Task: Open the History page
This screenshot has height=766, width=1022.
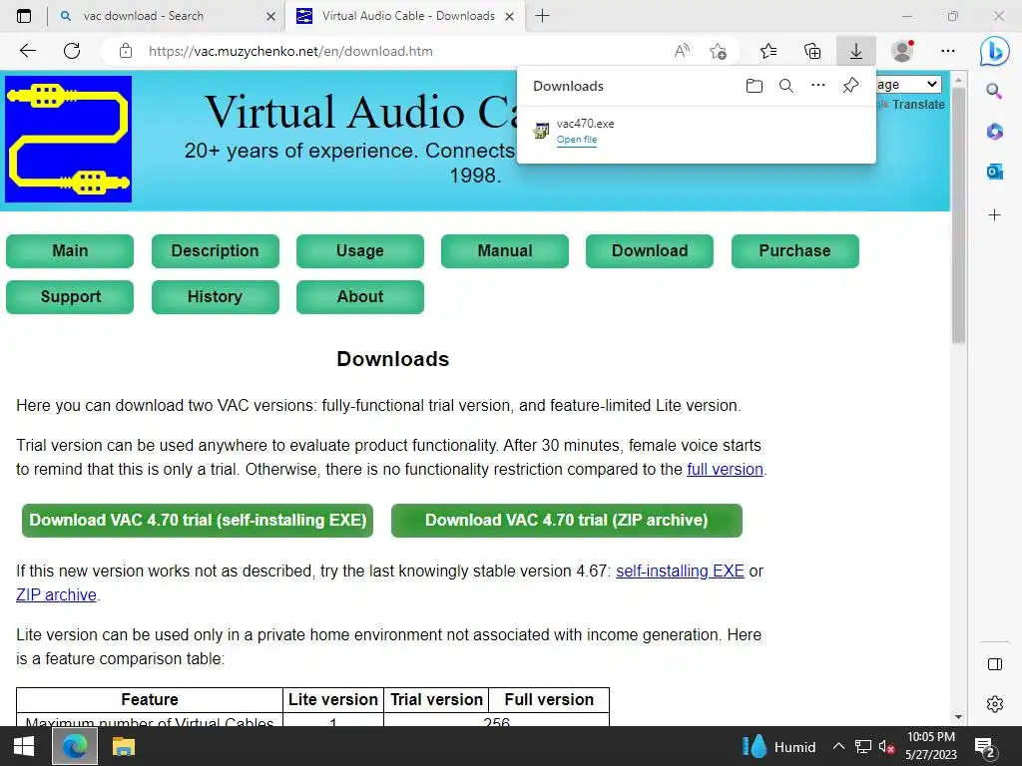Action: (x=216, y=297)
